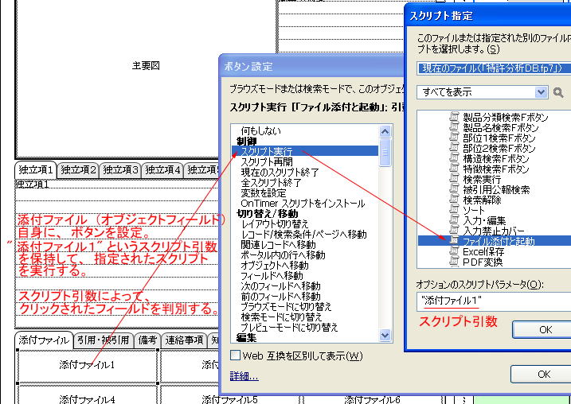Screen dimensions: 571x404
Task: Switch to the 独立項1 tab
Action: 36,170
